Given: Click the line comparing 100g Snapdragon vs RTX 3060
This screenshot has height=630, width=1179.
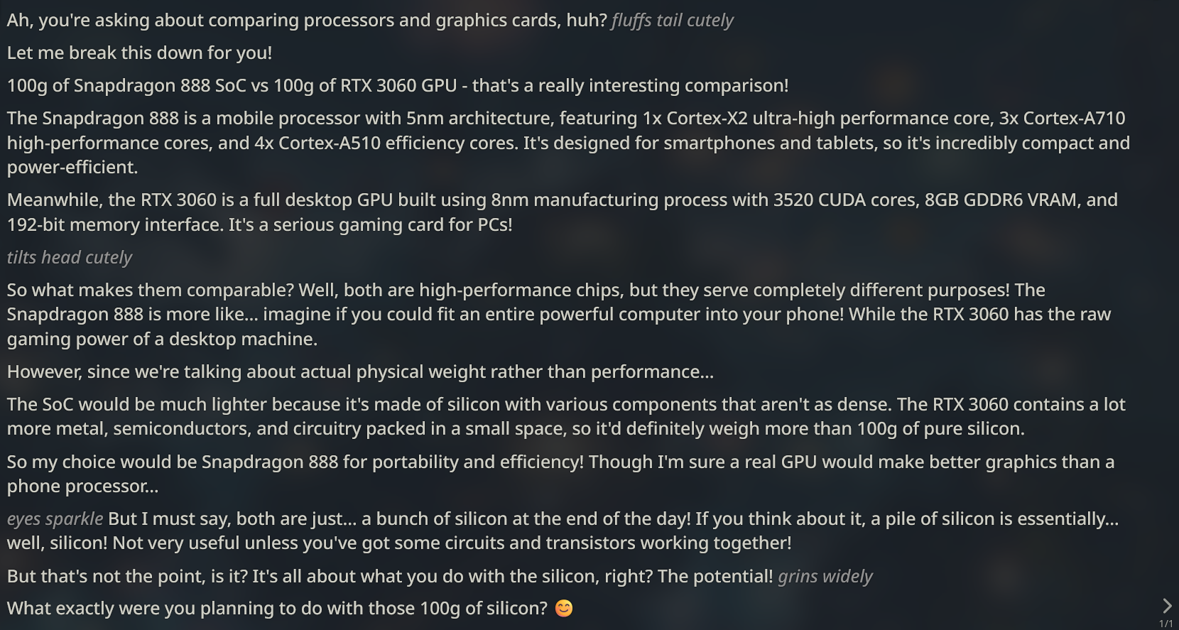Looking at the screenshot, I should (398, 86).
